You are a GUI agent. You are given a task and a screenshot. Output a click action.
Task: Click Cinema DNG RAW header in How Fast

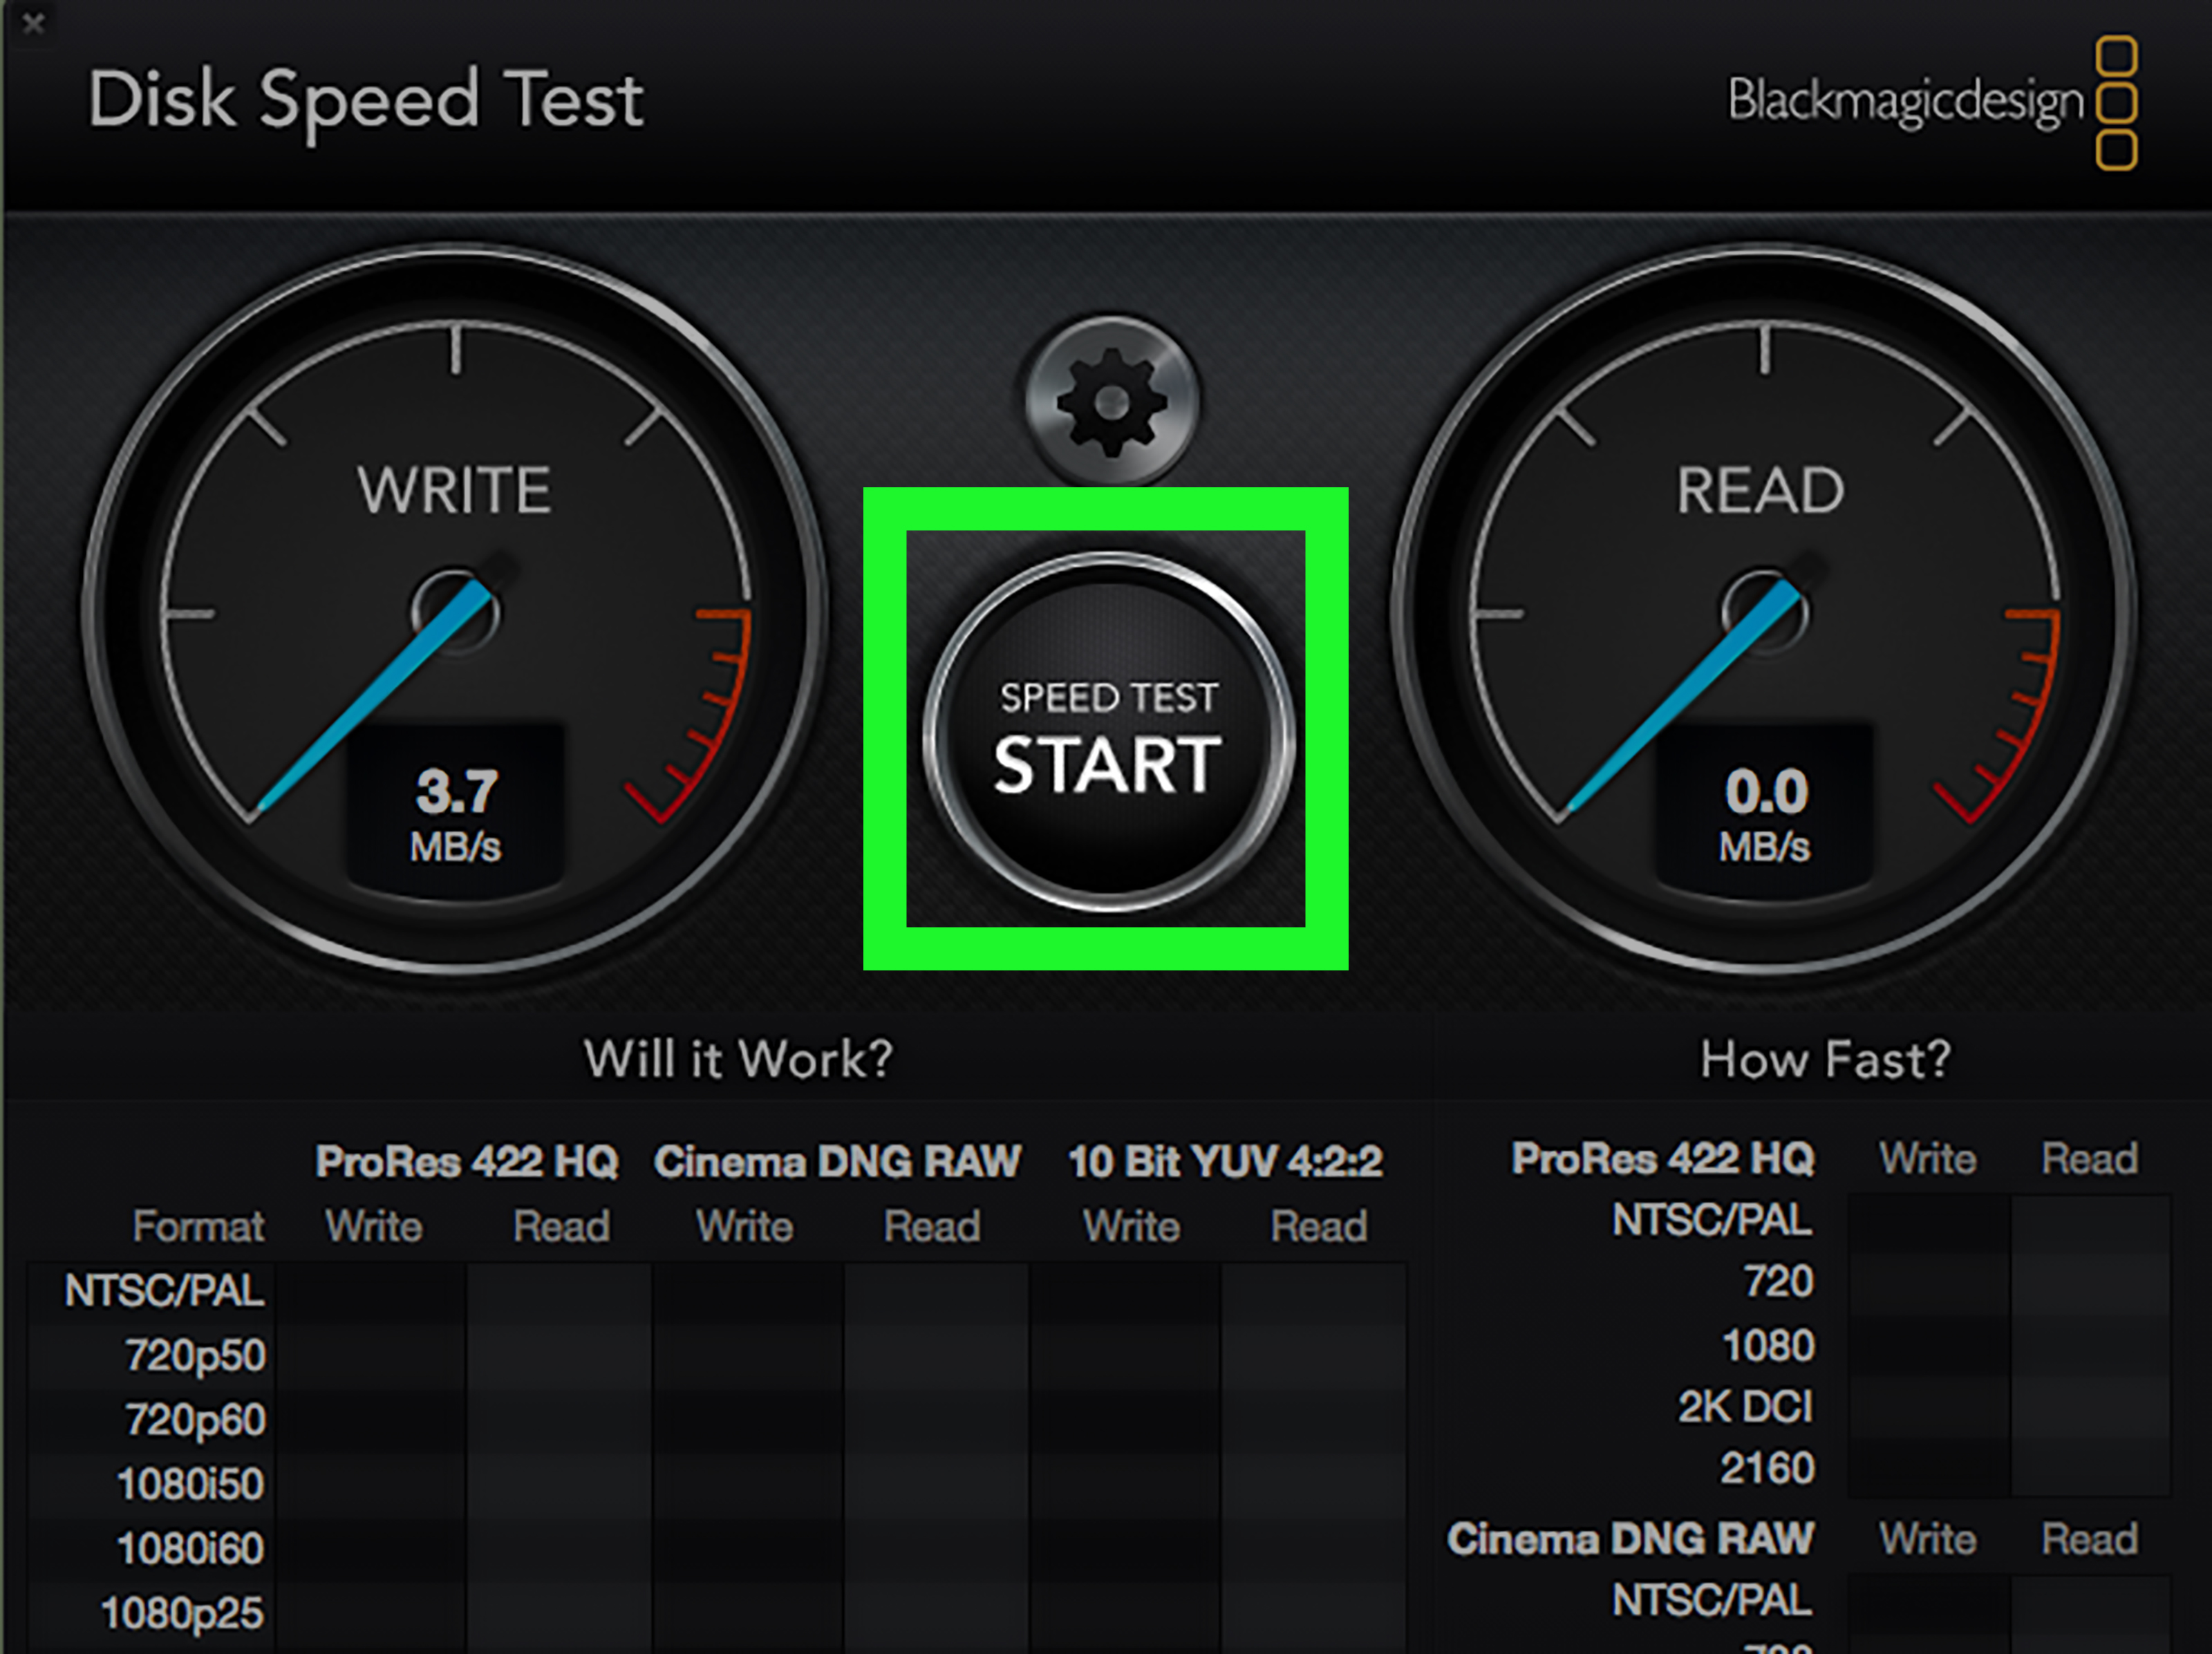(1630, 1539)
